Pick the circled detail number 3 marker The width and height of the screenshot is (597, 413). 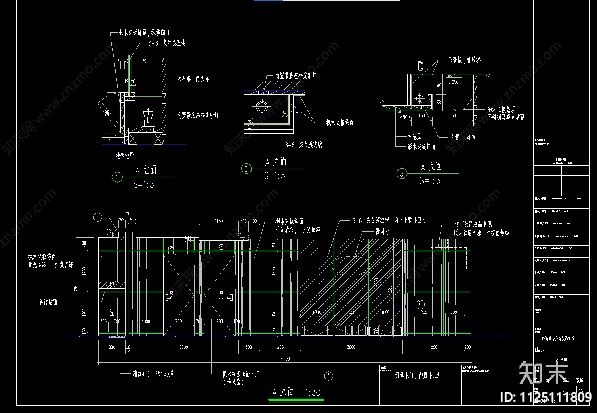pos(402,174)
